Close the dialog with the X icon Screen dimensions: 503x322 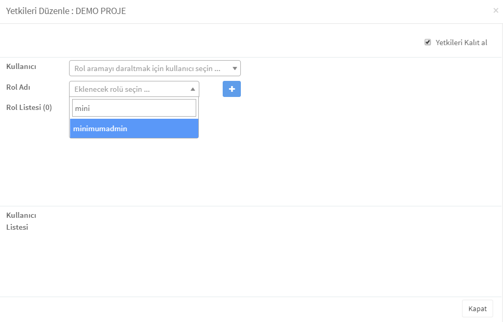coord(496,10)
